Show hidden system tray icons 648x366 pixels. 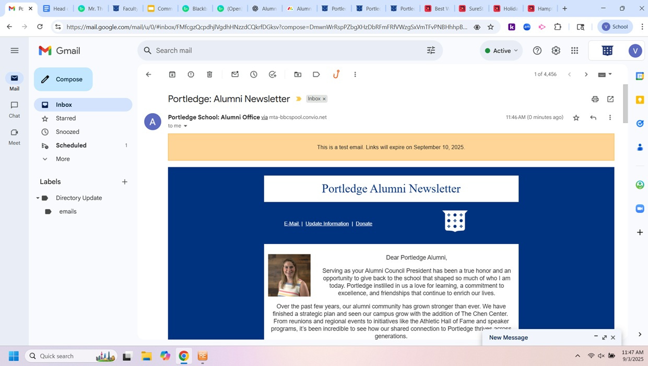click(578, 356)
